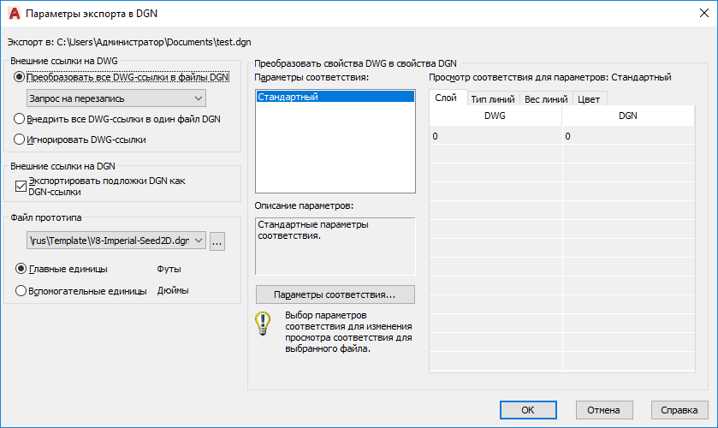The image size is (718, 428).
Task: Click the 'Параметры соответствия...' button
Action: tap(335, 294)
